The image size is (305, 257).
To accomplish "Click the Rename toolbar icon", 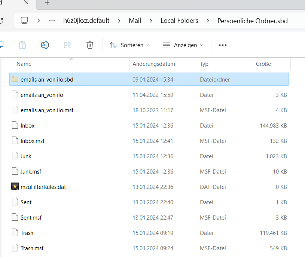I will [45, 45].
